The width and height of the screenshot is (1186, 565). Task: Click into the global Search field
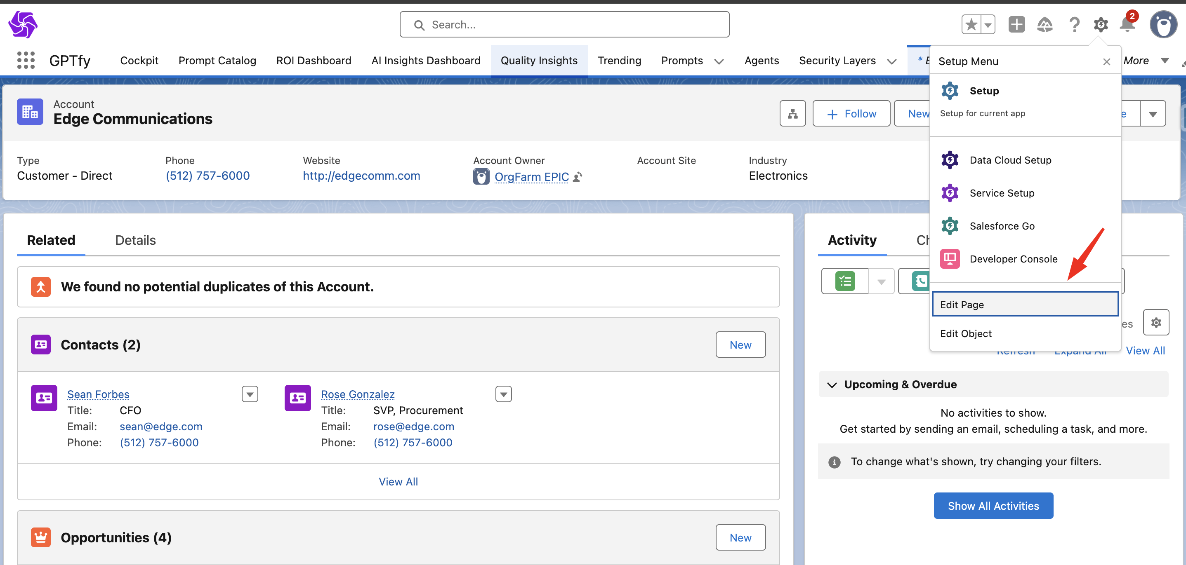[564, 24]
